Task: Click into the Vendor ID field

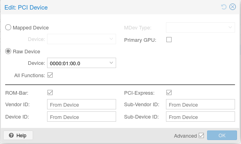Action: point(81,104)
